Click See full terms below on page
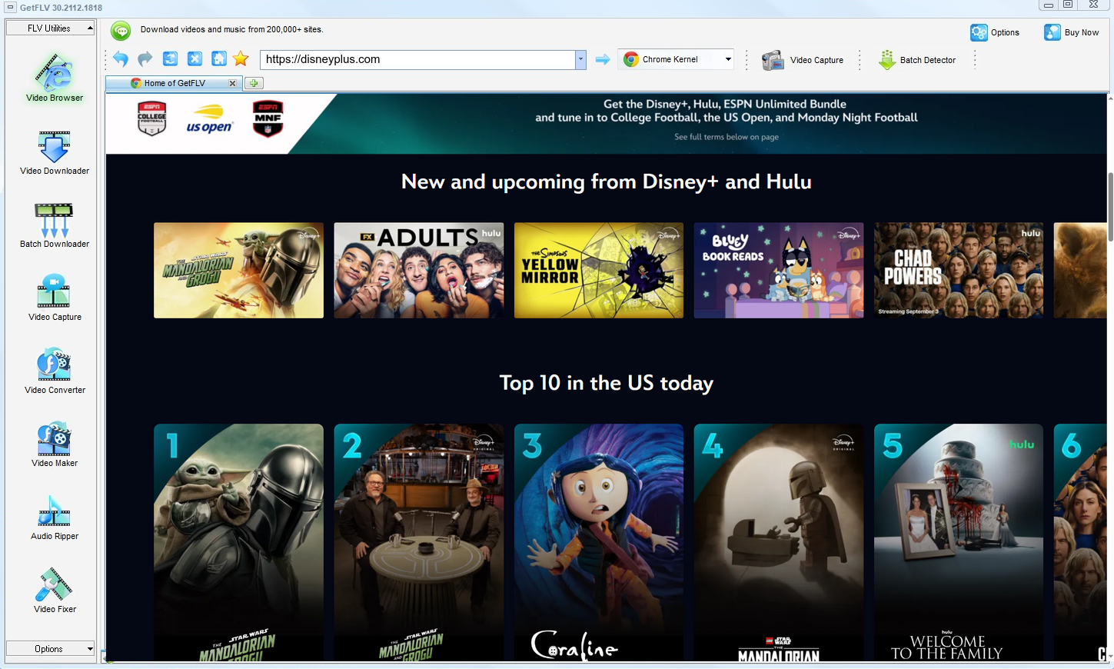Image resolution: width=1114 pixels, height=669 pixels. tap(727, 137)
